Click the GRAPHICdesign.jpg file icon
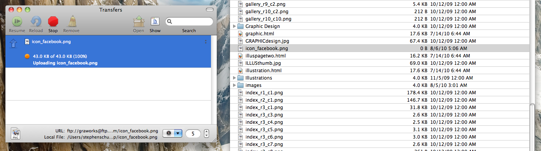 [x=240, y=41]
